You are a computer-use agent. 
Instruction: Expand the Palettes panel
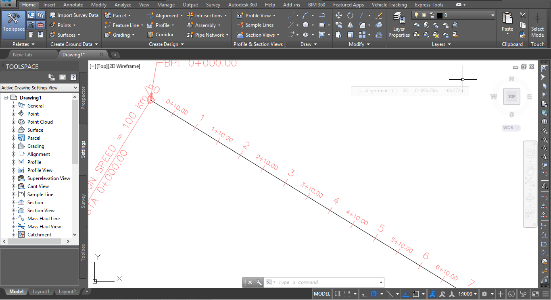click(23, 44)
